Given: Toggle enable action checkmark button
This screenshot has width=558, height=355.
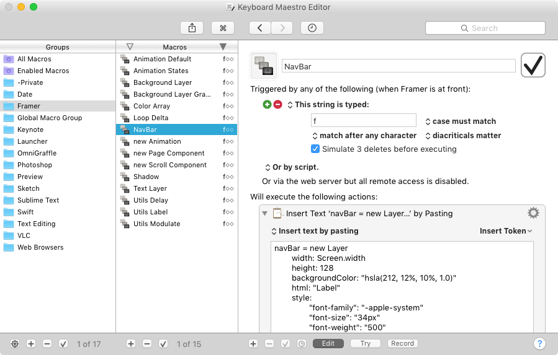Looking at the screenshot, I should click(x=286, y=344).
